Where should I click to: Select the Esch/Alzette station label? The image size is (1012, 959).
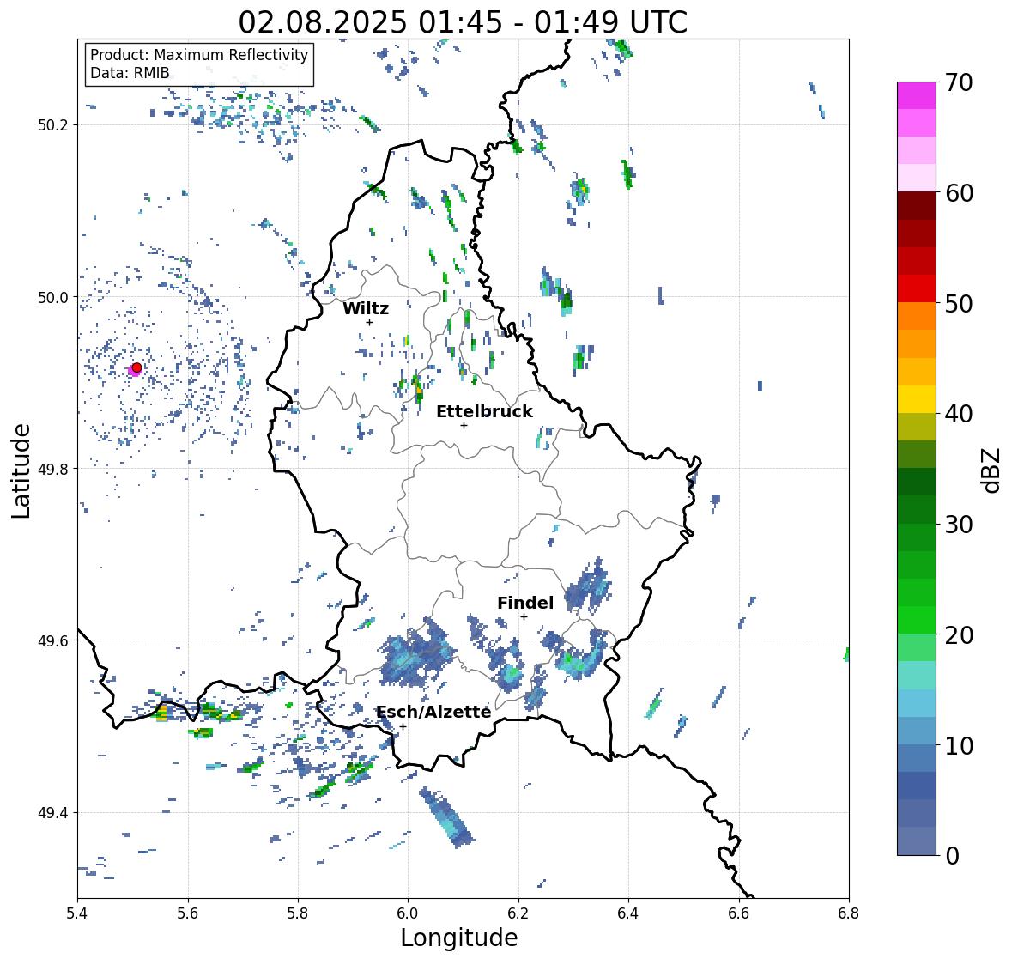[433, 712]
